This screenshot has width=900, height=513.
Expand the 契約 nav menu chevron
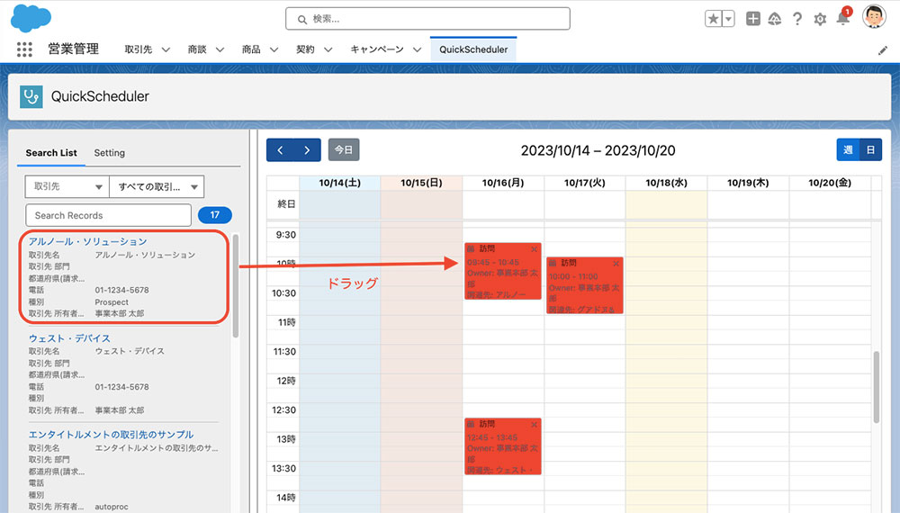coord(328,49)
